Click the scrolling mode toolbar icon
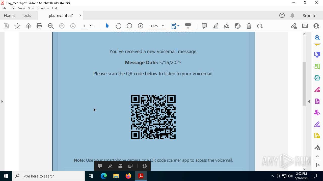Image resolution: width=323 pixels, height=181 pixels. tap(188, 26)
